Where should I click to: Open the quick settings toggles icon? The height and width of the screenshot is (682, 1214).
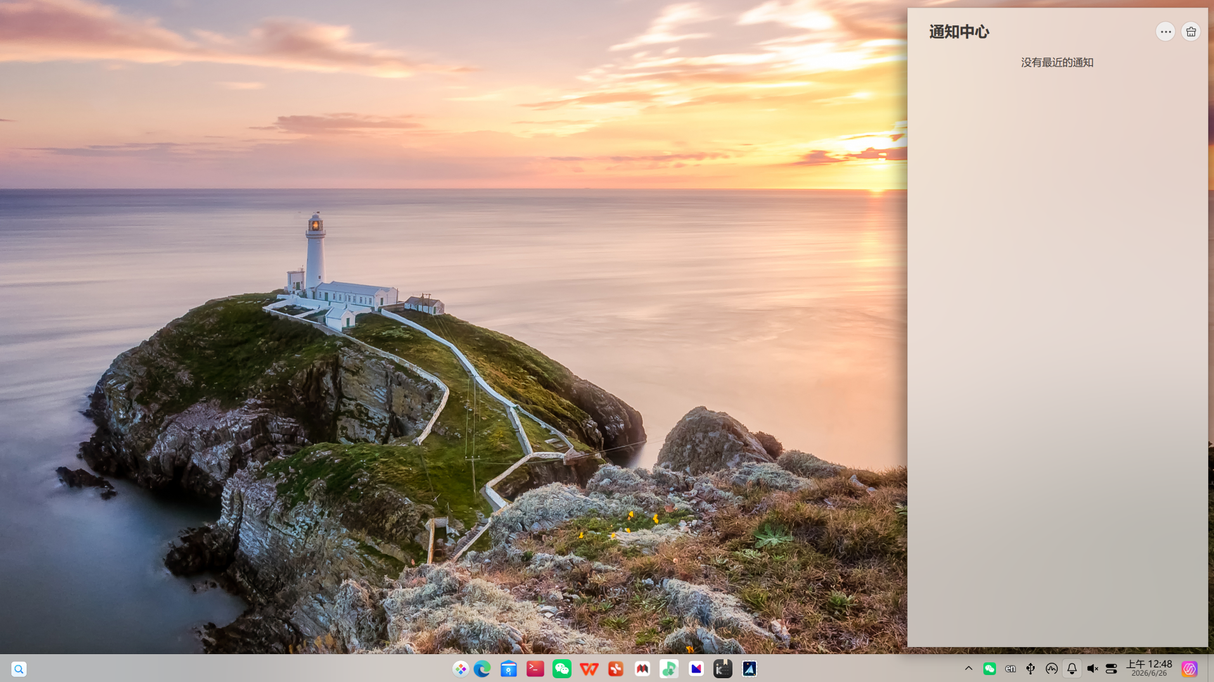1111,669
